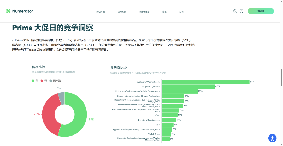Click the Temu axis label
Screen dimensions: 283x146
(157, 125)
